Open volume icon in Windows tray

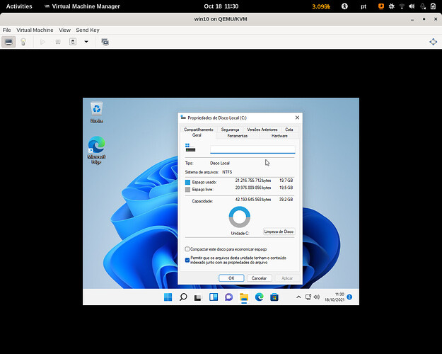point(317,297)
